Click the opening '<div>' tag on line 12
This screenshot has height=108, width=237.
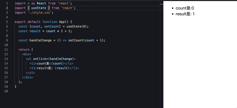click(27, 54)
